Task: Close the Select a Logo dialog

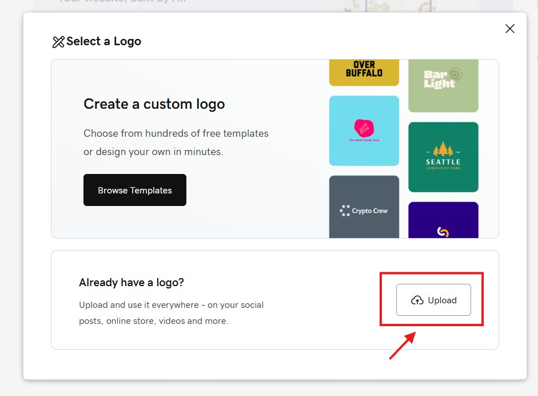Action: tap(510, 29)
